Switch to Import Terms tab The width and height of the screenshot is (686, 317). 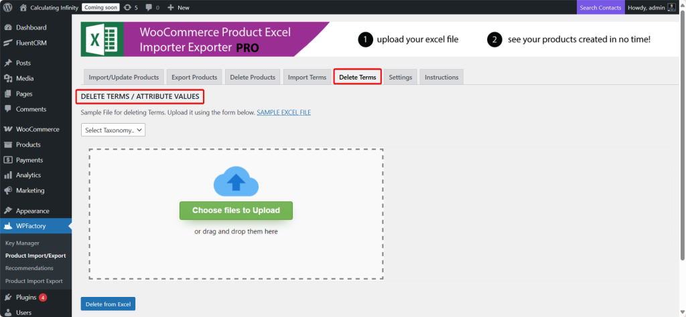coord(307,78)
